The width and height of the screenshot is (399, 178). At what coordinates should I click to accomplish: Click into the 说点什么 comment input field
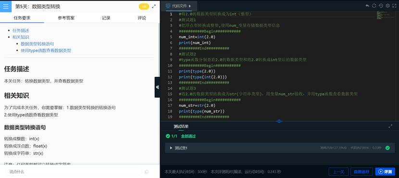(x=74, y=172)
